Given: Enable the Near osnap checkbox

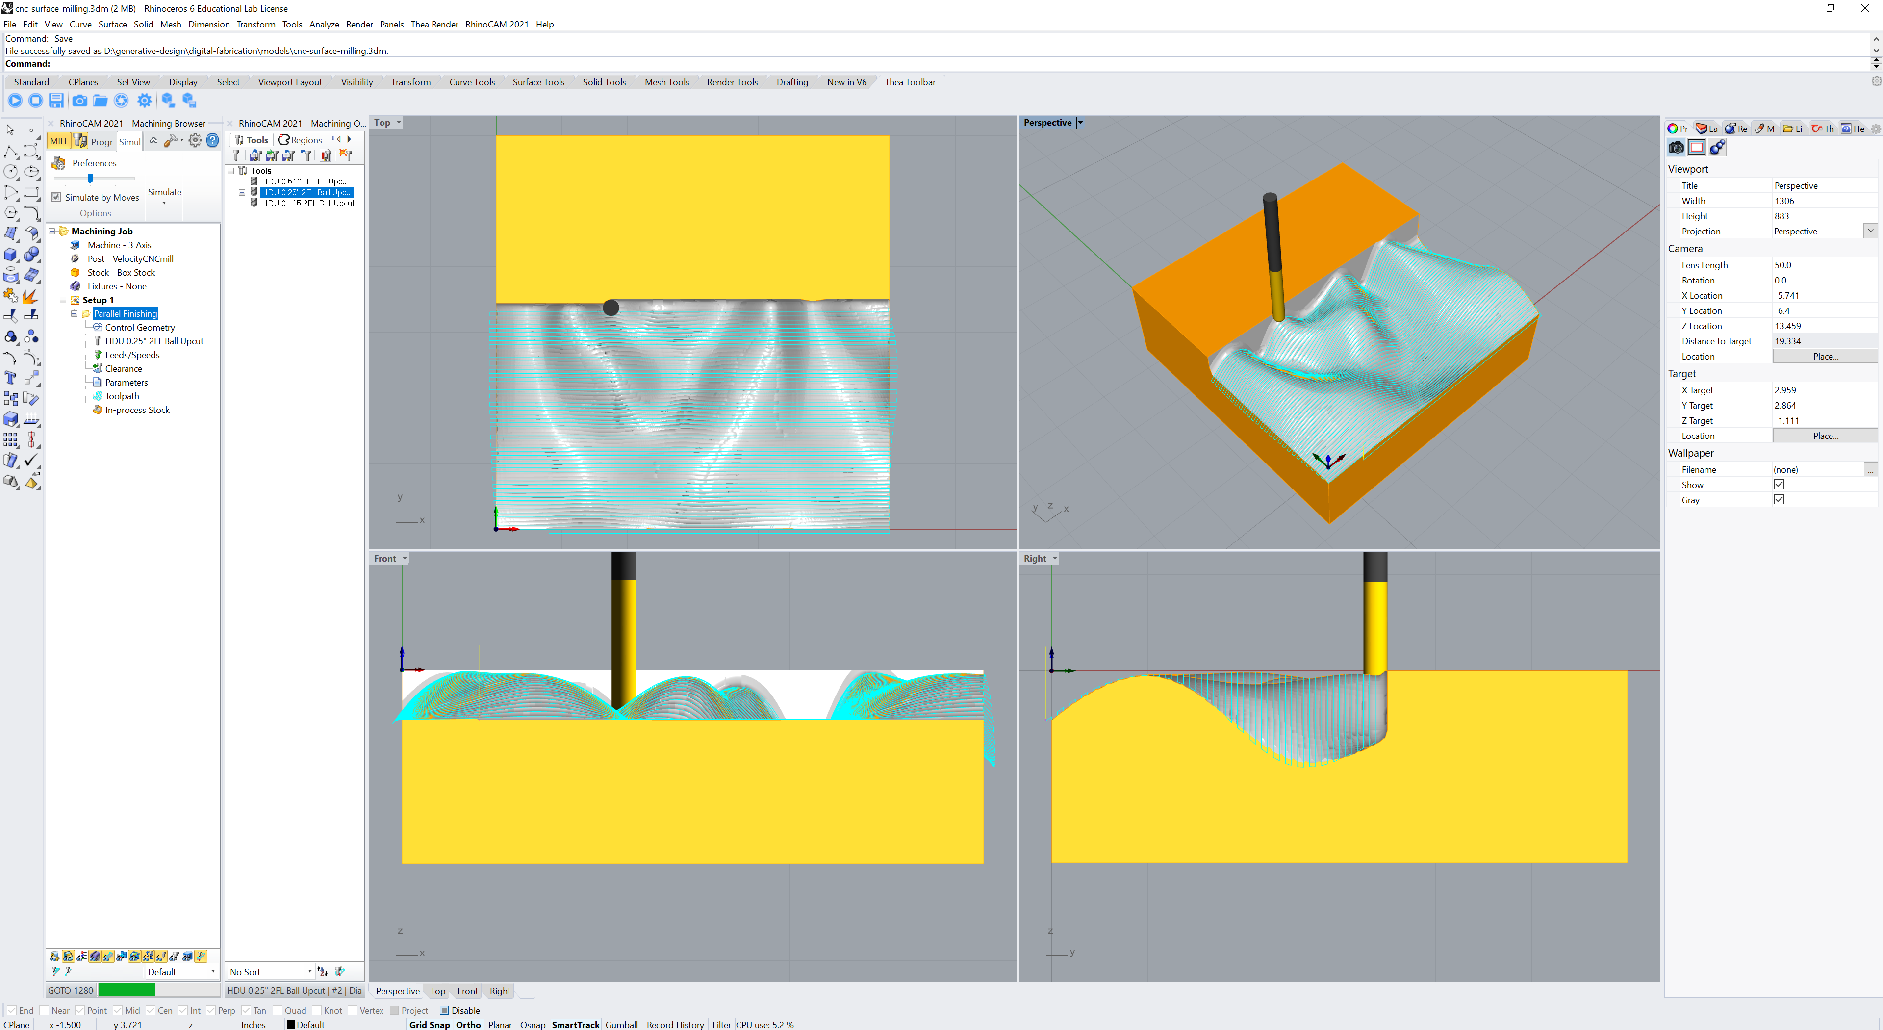Looking at the screenshot, I should (x=44, y=1010).
